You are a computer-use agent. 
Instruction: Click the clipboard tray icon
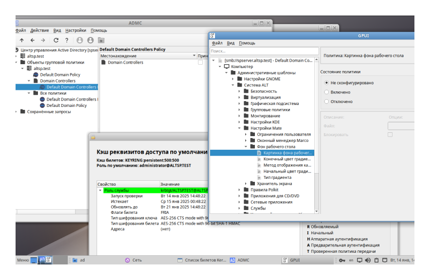[376, 260]
